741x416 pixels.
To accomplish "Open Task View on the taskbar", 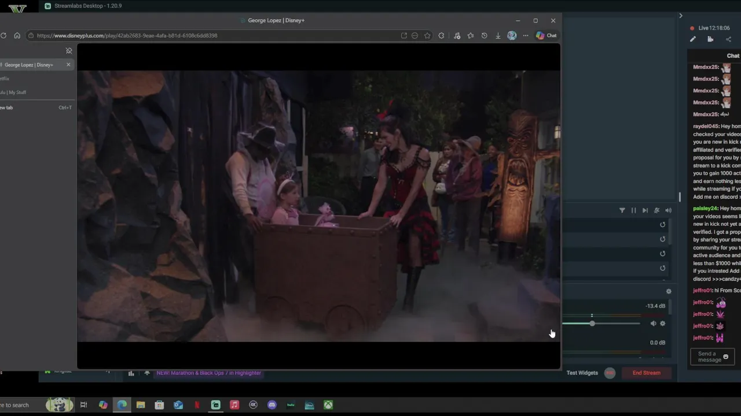I will pos(83,405).
